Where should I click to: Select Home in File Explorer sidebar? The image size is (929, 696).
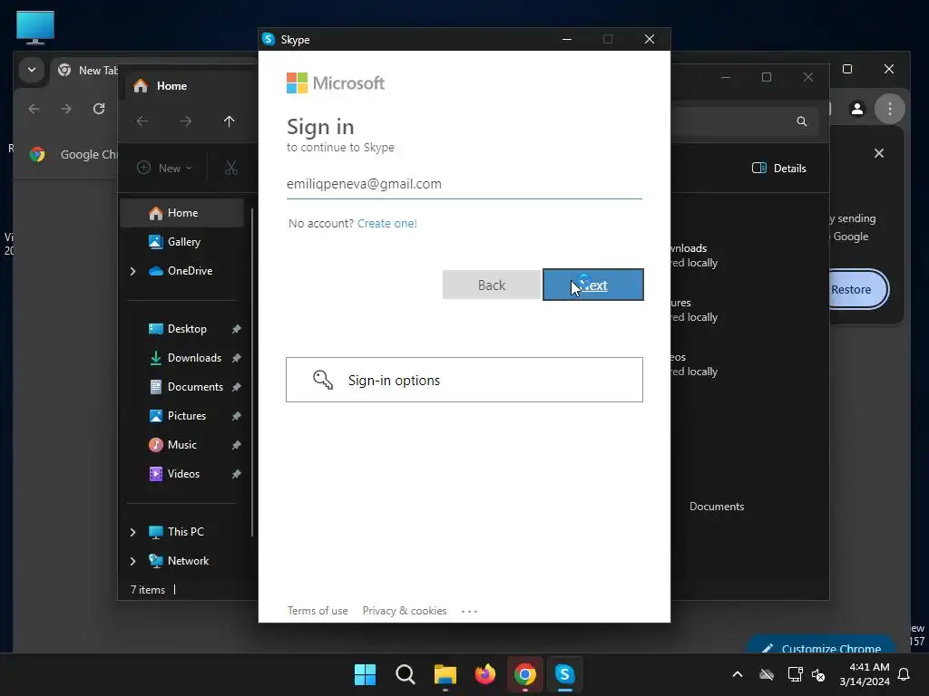181,213
